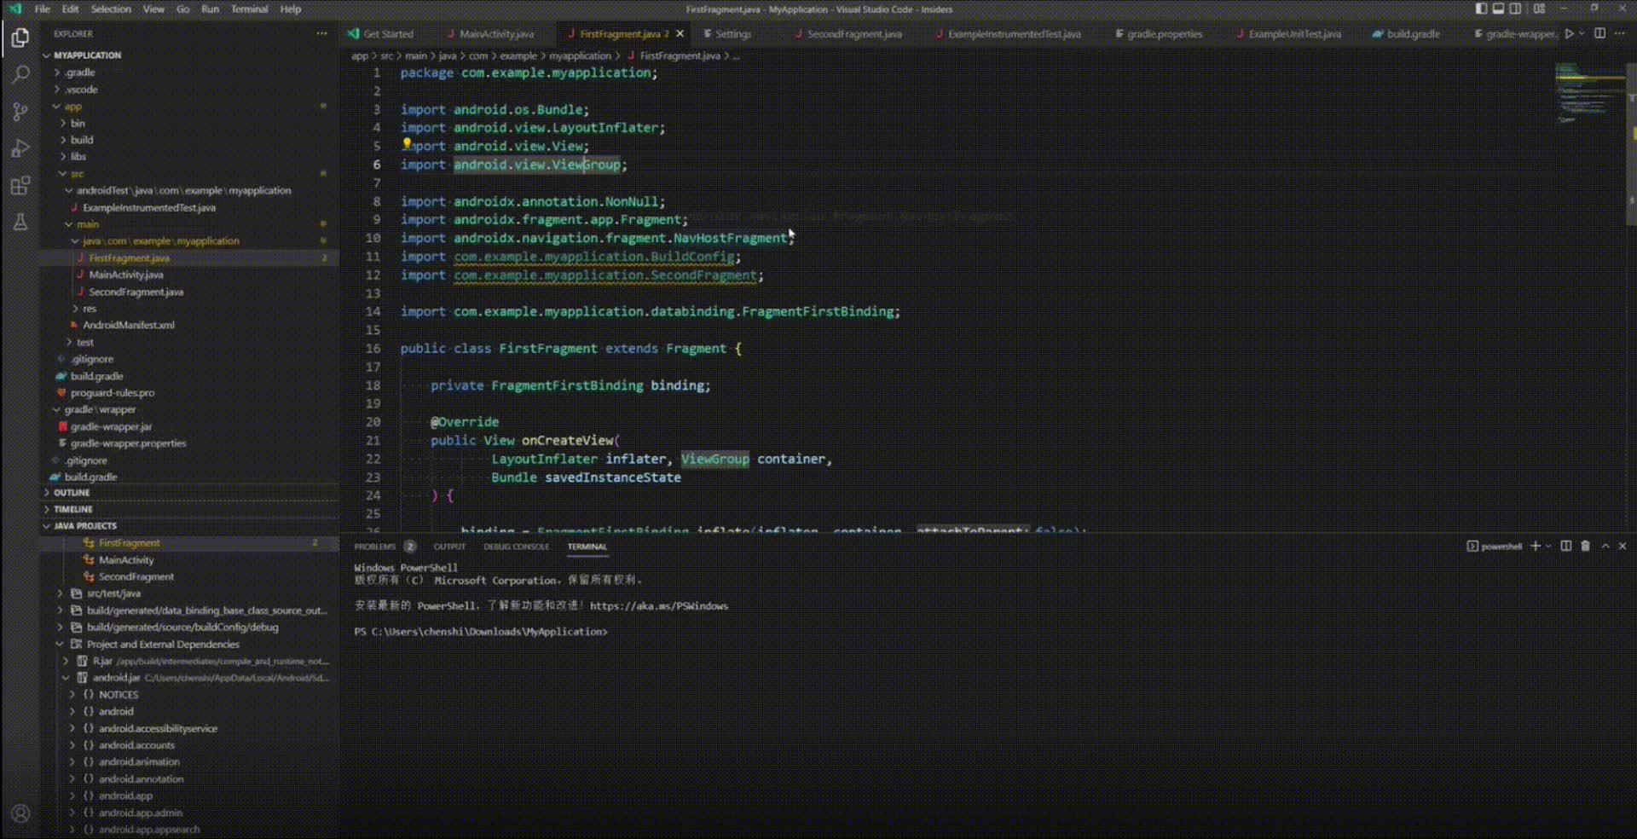Expand the android.accounts package node
The height and width of the screenshot is (839, 1637).
coord(136,745)
